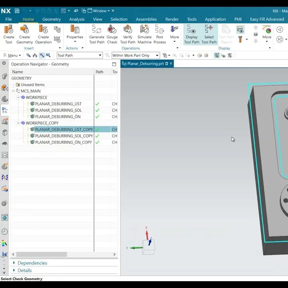This screenshot has height=288, width=288.
Task: Click the circled rewind-to-start playback icon
Action: tap(280, 39)
